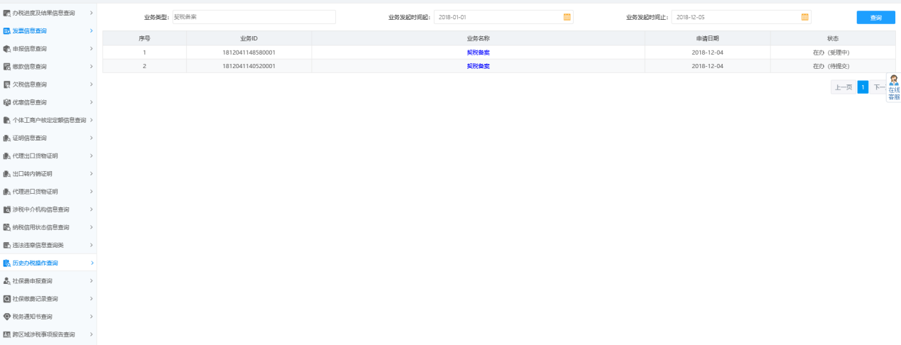Image resolution: width=901 pixels, height=345 pixels.
Task: Click status 在办（待提交）cell
Action: point(832,66)
